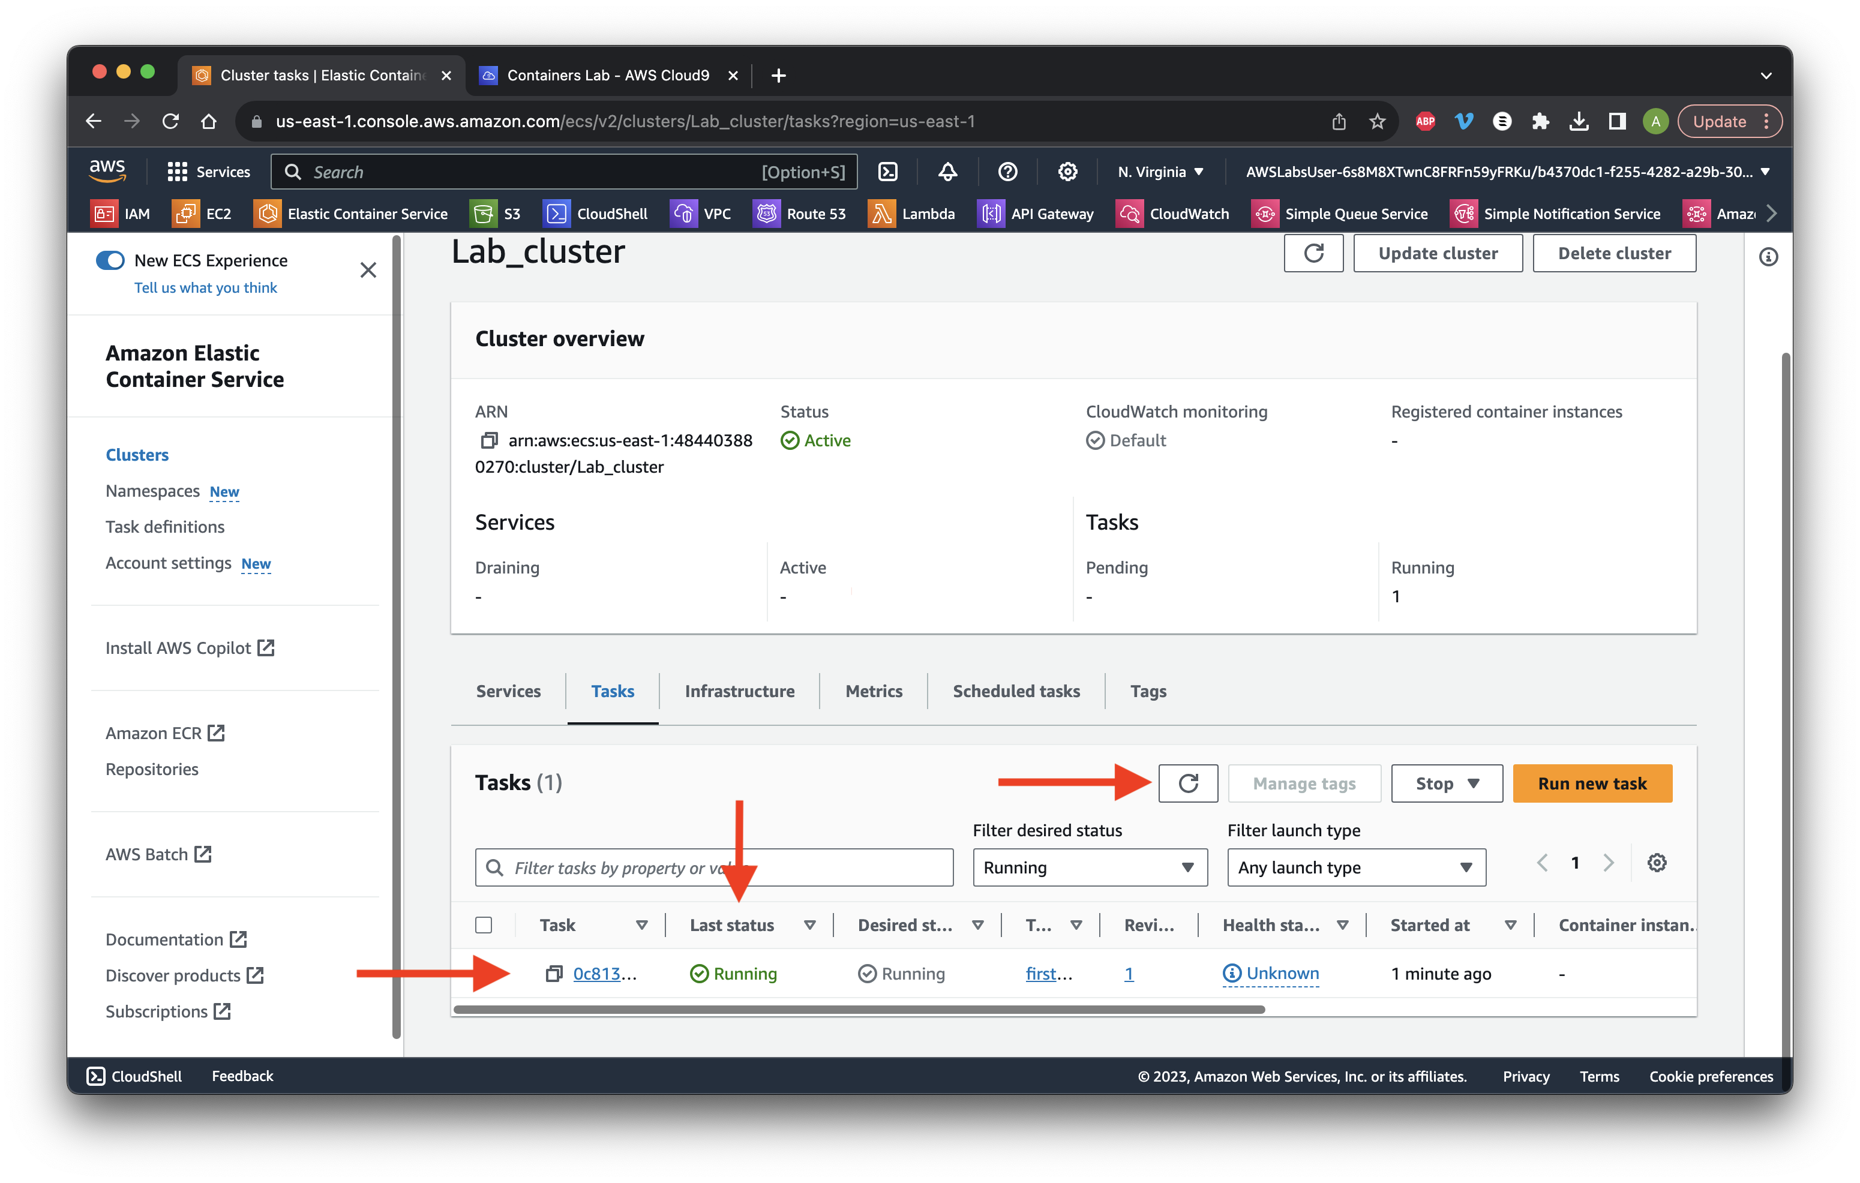Open Simple Queue Service shortcut
The width and height of the screenshot is (1860, 1183).
click(x=1339, y=214)
